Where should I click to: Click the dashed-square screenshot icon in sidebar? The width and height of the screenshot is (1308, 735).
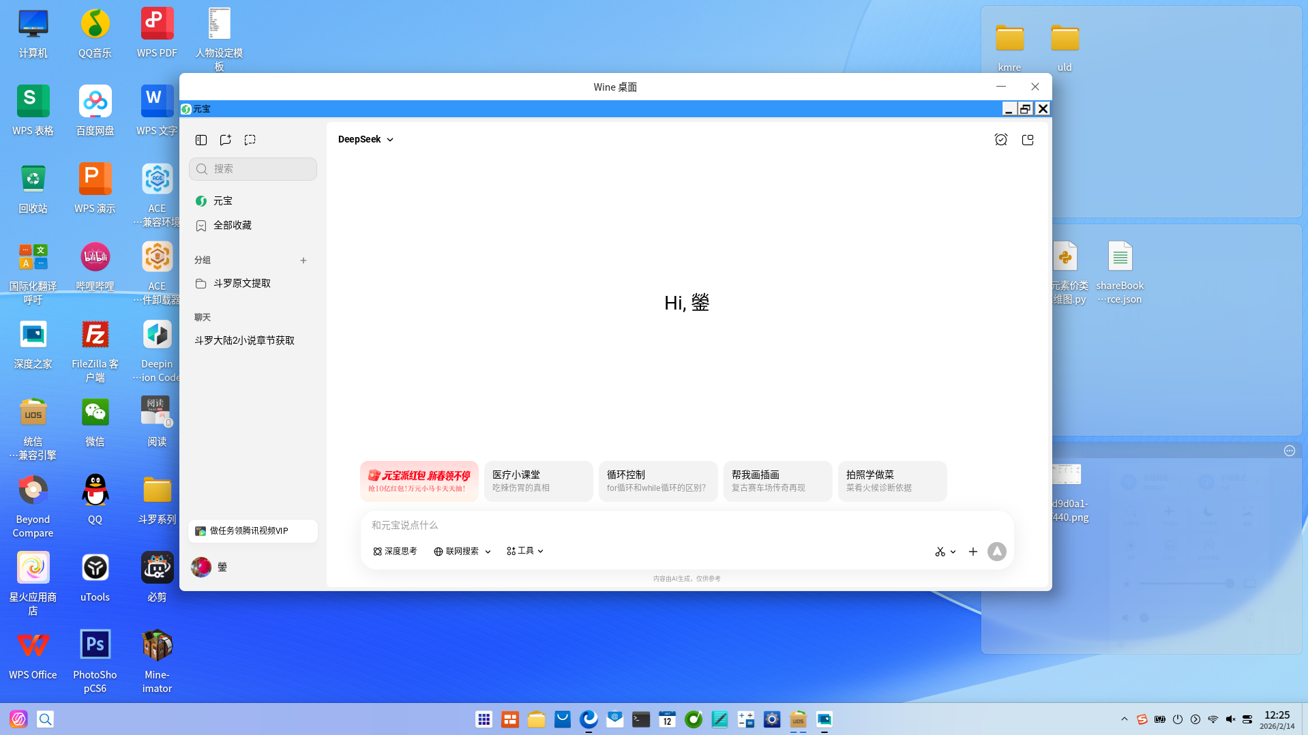click(250, 140)
